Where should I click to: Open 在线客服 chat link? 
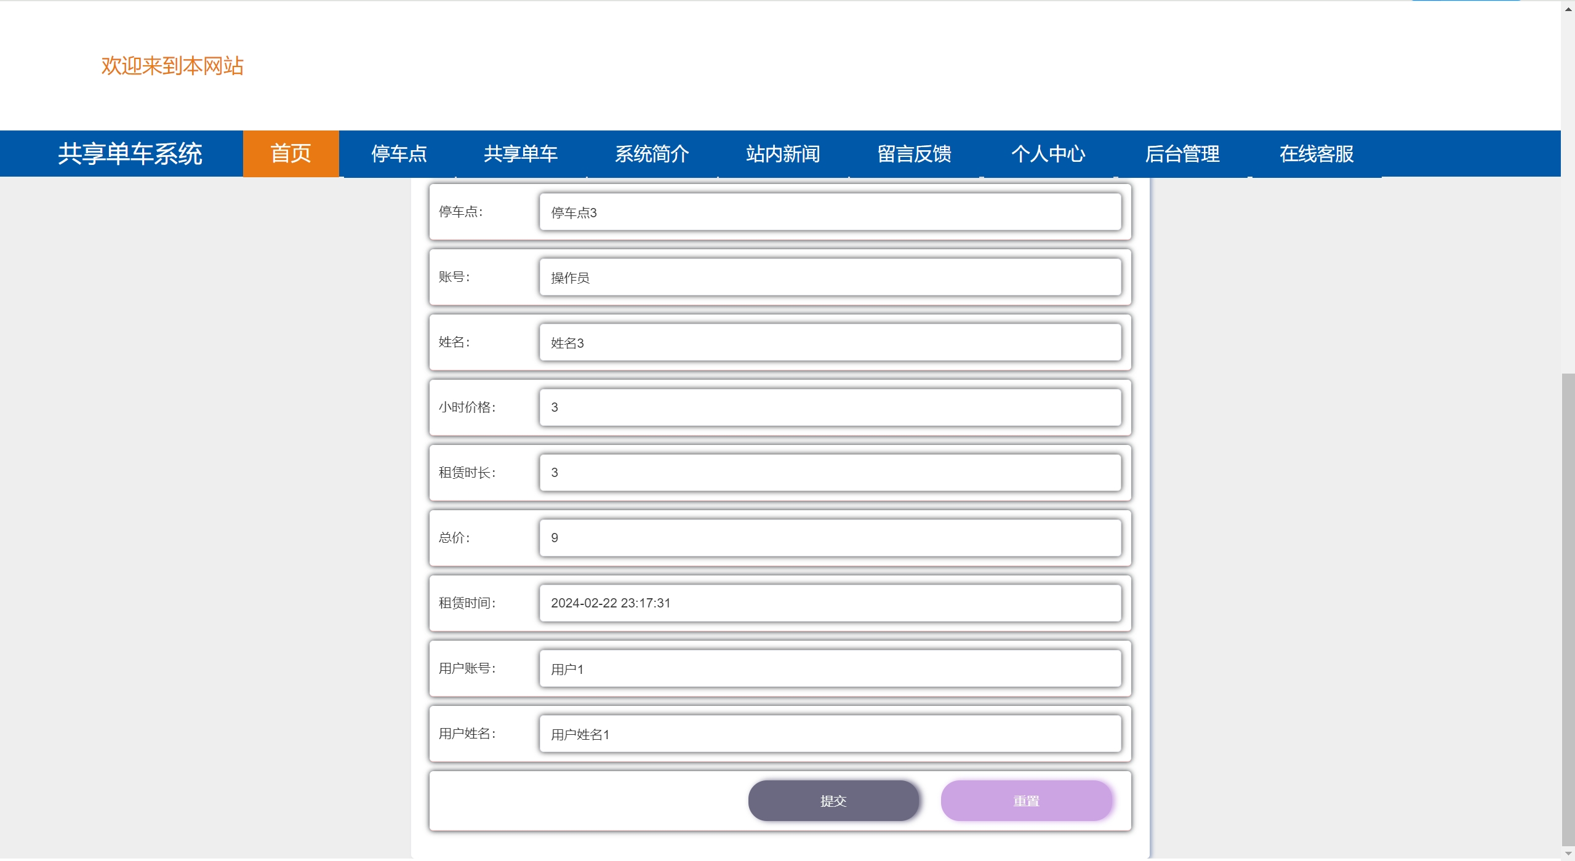[x=1316, y=153]
